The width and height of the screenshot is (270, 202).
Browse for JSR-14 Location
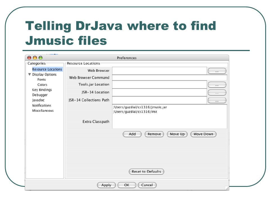tap(217, 92)
